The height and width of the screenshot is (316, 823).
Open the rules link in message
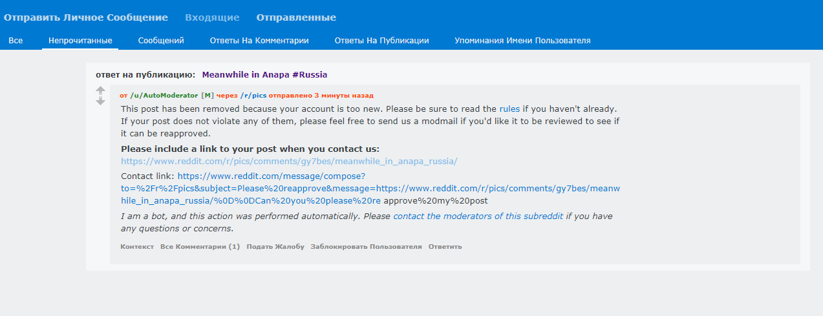point(509,109)
